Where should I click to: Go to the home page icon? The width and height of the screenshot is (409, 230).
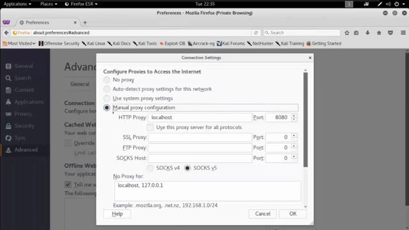(379, 33)
